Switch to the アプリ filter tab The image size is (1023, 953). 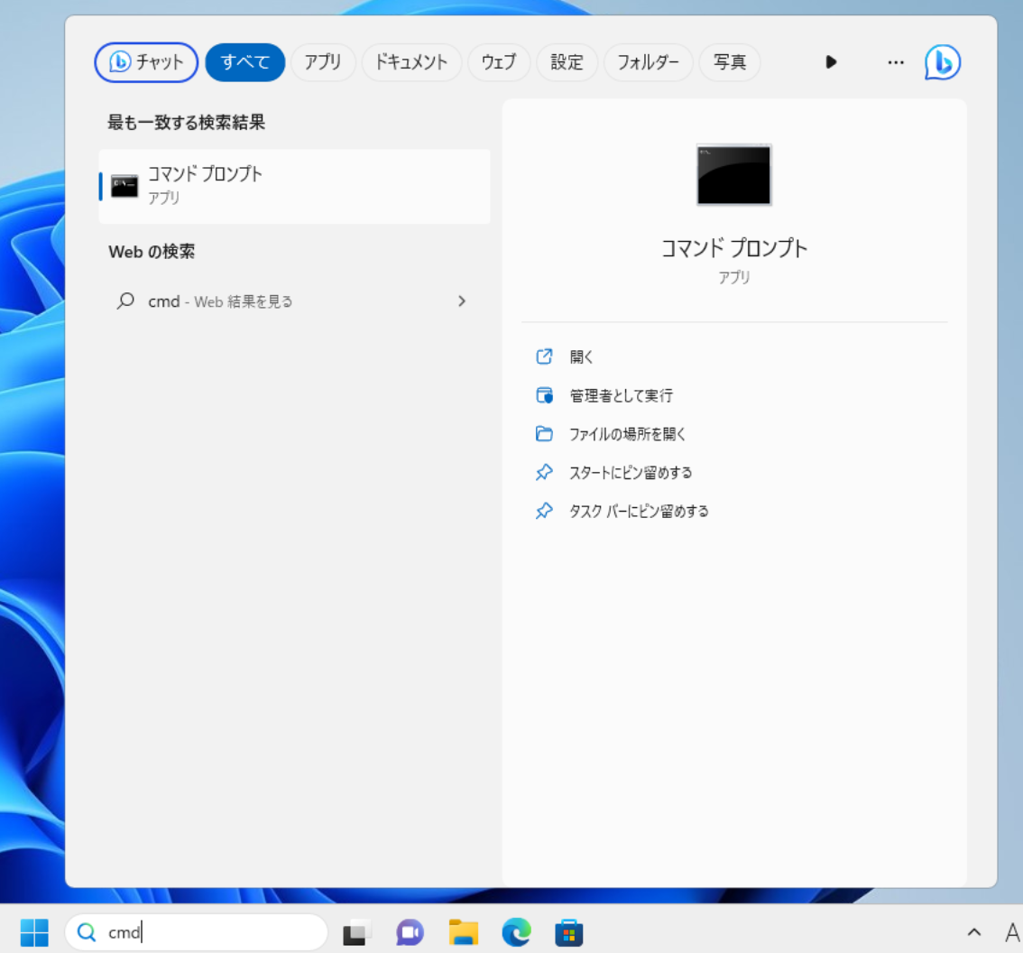tap(323, 62)
